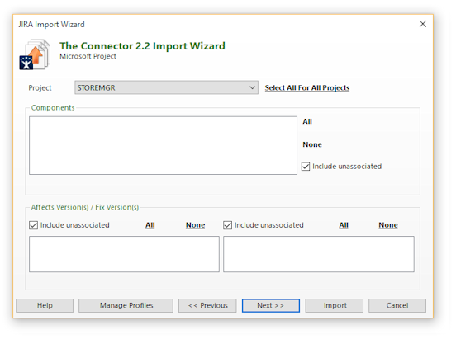The width and height of the screenshot is (456, 339).
Task: Close the JIRA Import Wizard dialog
Action: 423,24
